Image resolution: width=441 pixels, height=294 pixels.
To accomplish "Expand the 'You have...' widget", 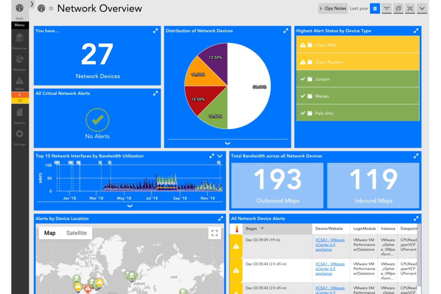I will [x=155, y=31].
